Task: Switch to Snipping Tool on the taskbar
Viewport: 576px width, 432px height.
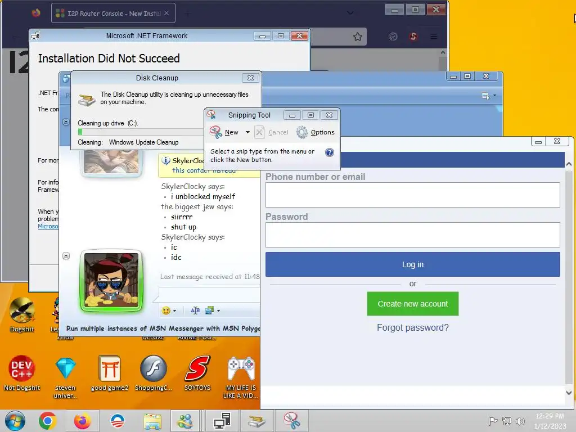Action: [x=292, y=421]
